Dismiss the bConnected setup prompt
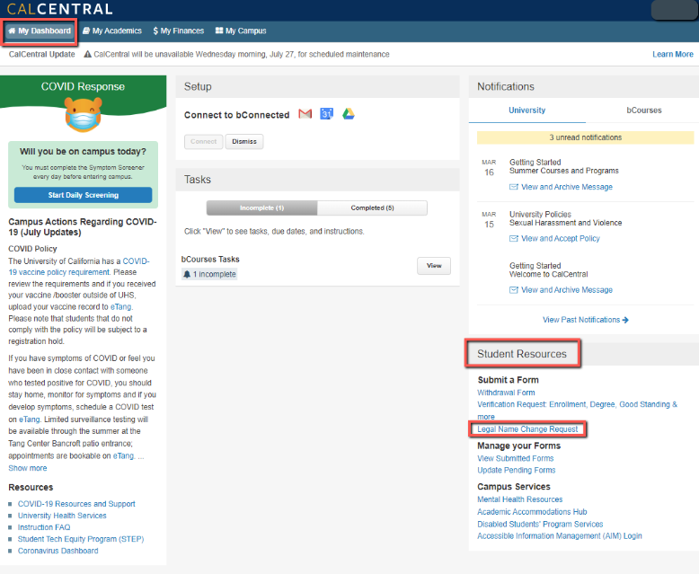 [x=243, y=142]
